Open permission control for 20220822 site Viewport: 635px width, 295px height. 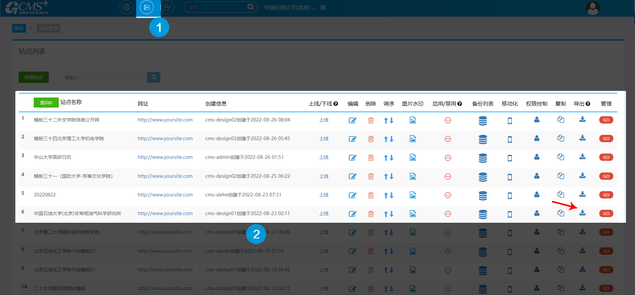pos(537,194)
